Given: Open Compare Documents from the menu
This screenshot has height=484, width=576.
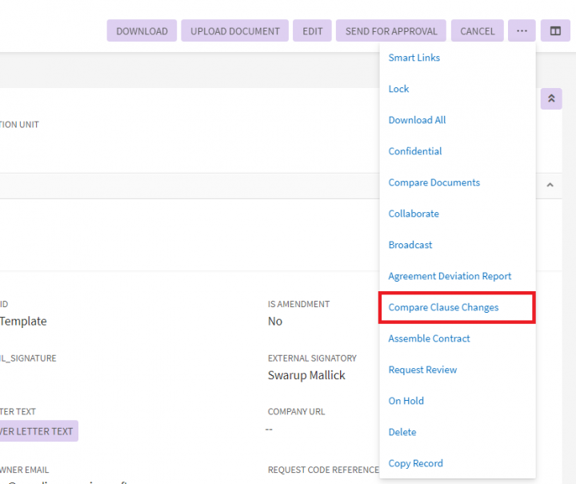Looking at the screenshot, I should (x=434, y=182).
